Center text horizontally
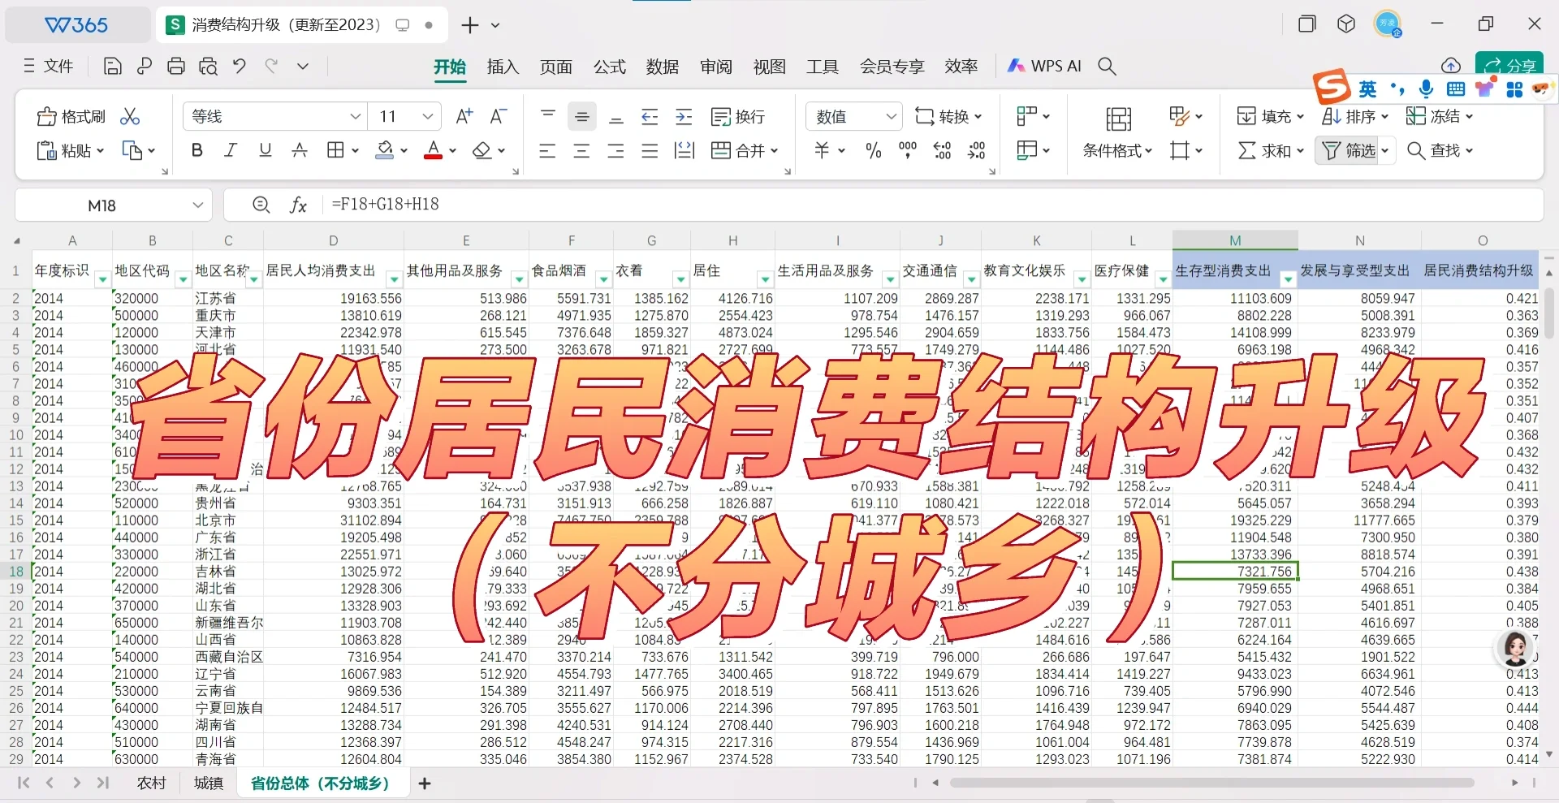Screen dimensions: 1559x803 coord(581,150)
